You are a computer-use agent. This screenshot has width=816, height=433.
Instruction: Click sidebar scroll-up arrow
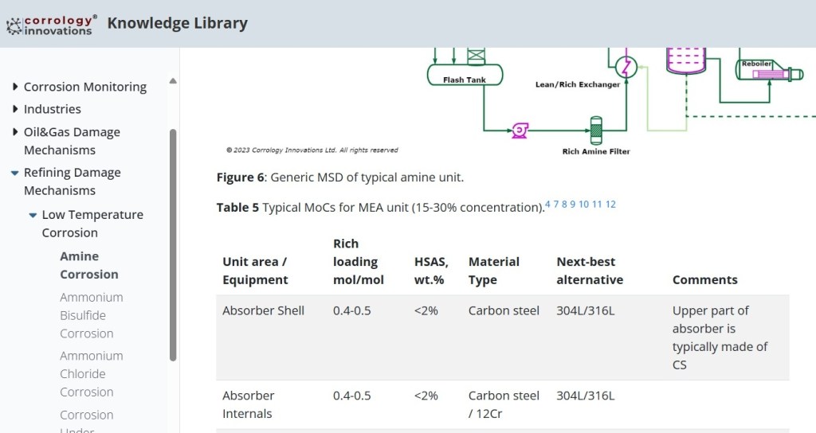[x=173, y=81]
